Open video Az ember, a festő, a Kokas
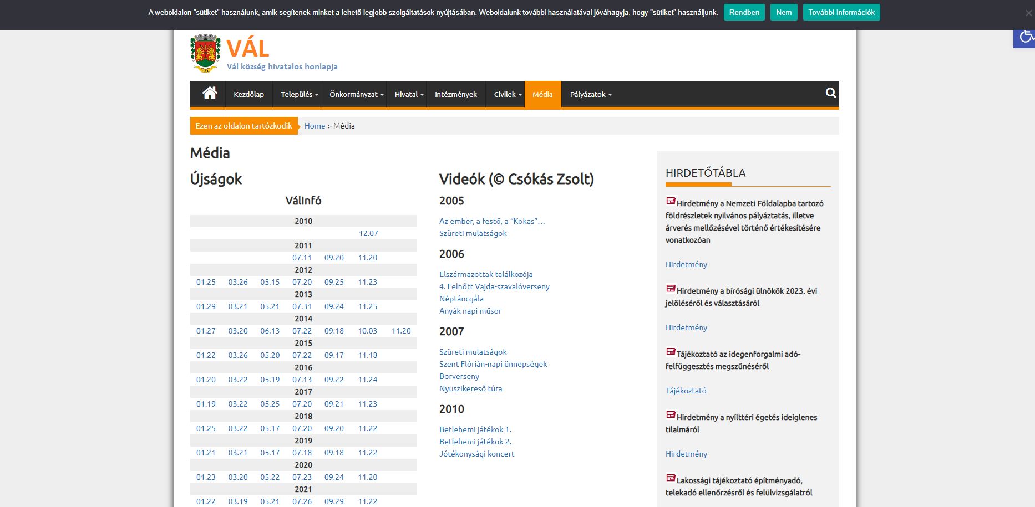Viewport: 1035px width, 507px height. pos(492,221)
